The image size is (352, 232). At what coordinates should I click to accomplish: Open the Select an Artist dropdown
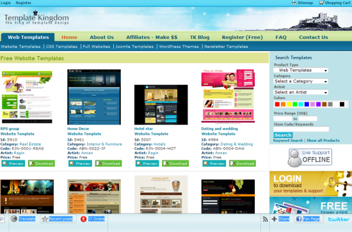301,92
